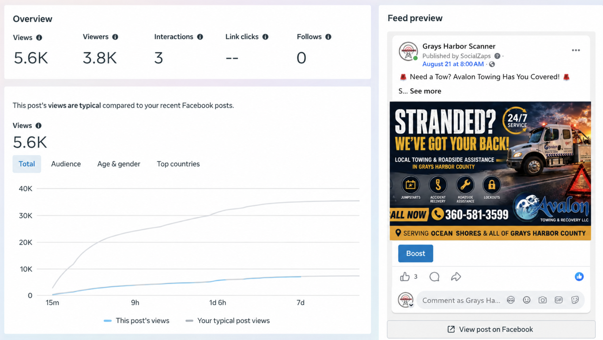Click the share arrow icon

click(456, 277)
